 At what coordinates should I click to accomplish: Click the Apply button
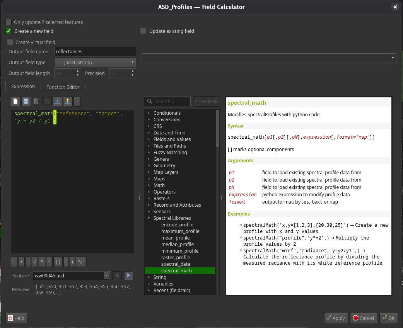[x=336, y=318]
